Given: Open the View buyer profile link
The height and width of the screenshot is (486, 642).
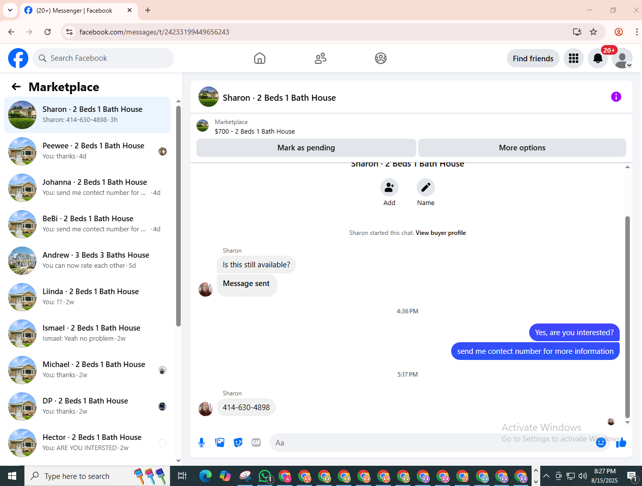Looking at the screenshot, I should coord(440,233).
